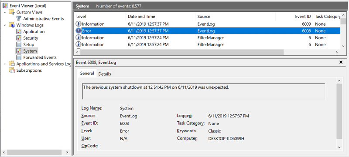Viewport: 349px width, 157px height.
Task: Click the Subscriptions icon
Action: (12, 70)
